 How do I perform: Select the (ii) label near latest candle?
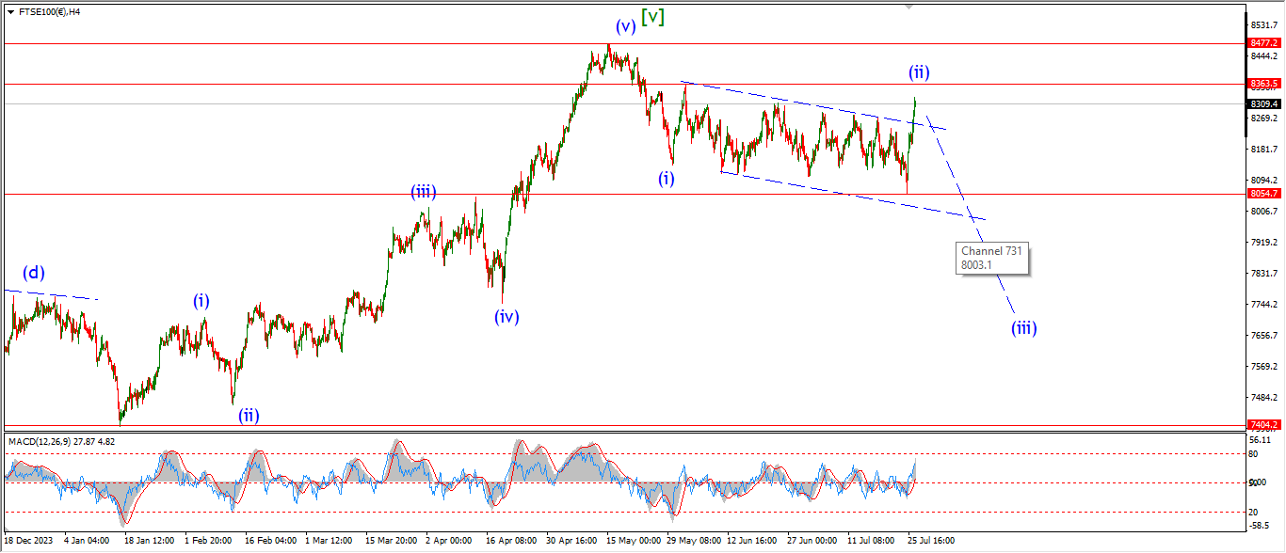pyautogui.click(x=920, y=72)
